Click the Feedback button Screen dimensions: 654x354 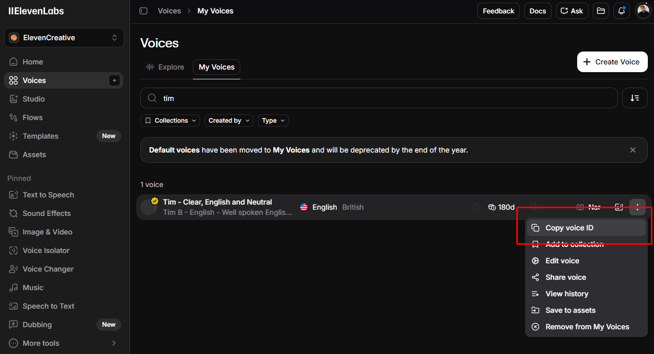498,11
